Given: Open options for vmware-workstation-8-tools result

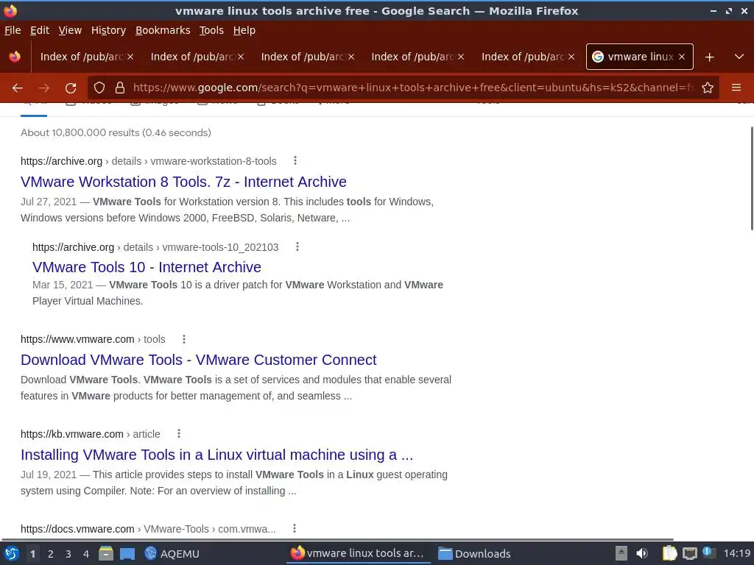Looking at the screenshot, I should point(295,160).
